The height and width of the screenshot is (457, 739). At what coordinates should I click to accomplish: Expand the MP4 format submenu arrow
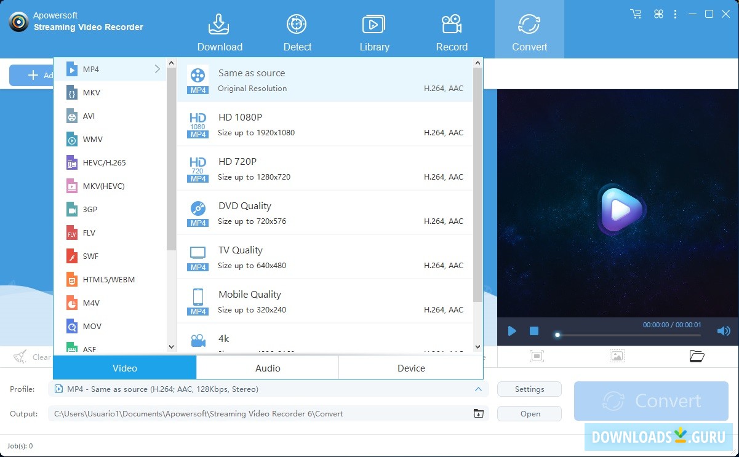158,69
